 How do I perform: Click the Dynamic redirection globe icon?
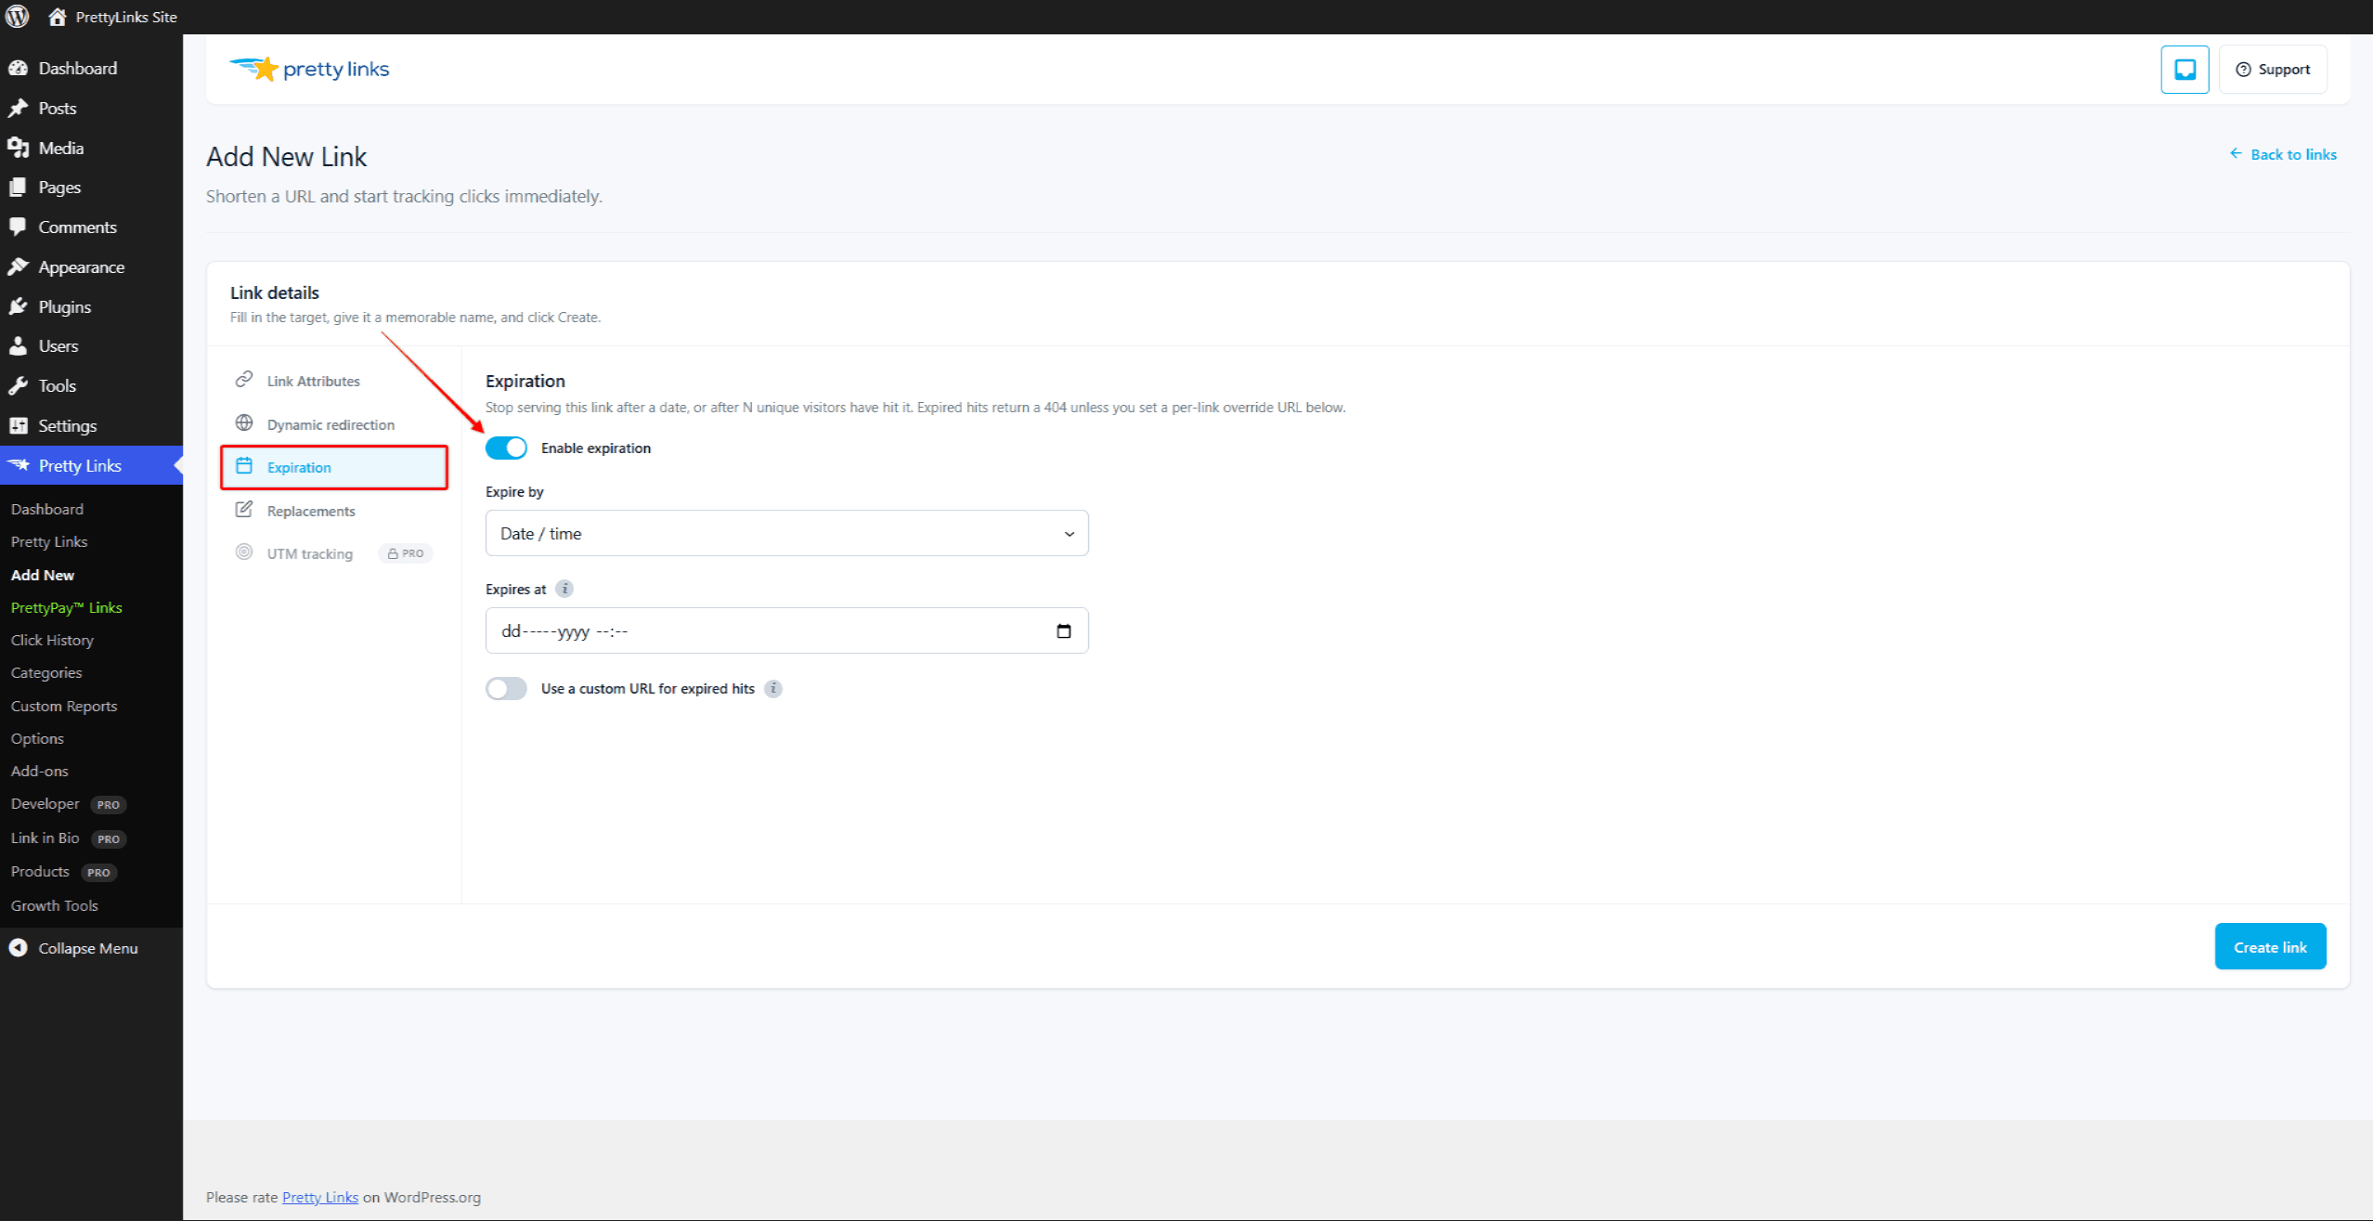244,423
